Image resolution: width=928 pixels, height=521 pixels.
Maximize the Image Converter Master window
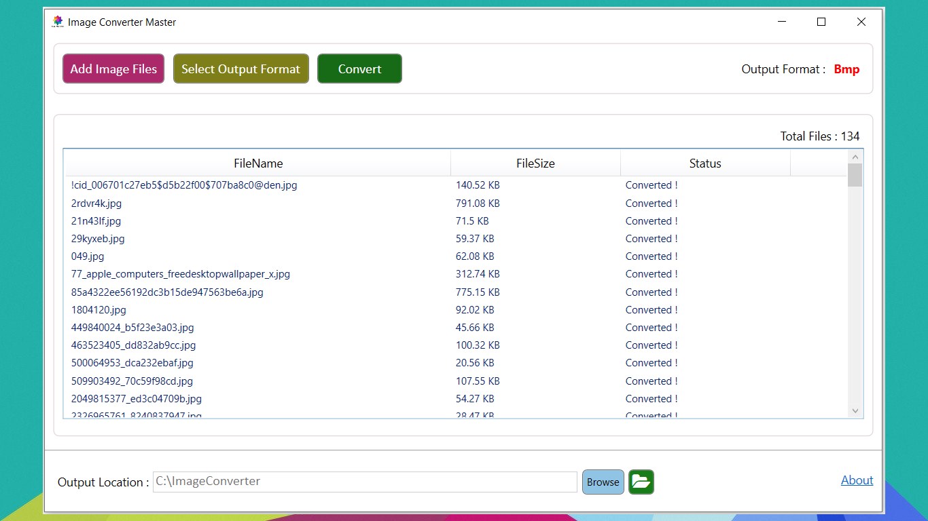821,22
